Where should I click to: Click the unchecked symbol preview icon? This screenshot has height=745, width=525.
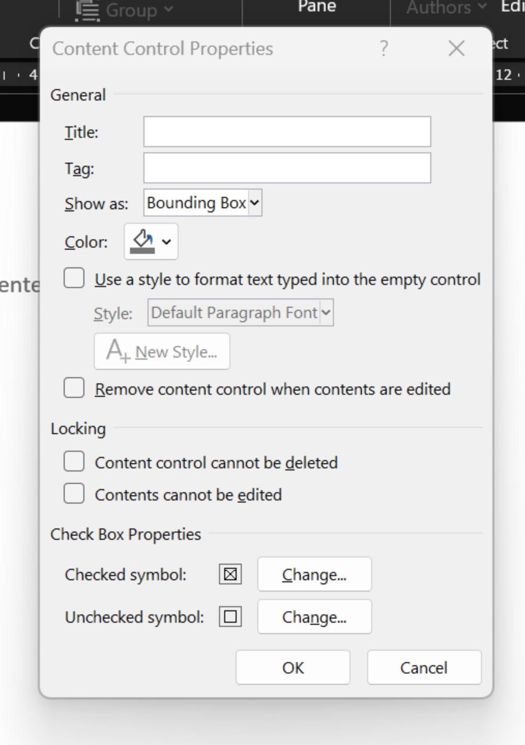230,617
